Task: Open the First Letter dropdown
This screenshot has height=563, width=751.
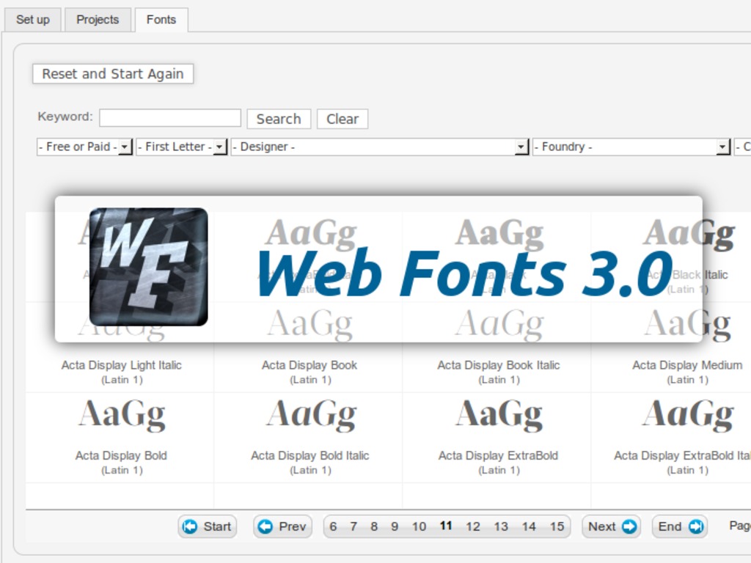Action: click(182, 147)
